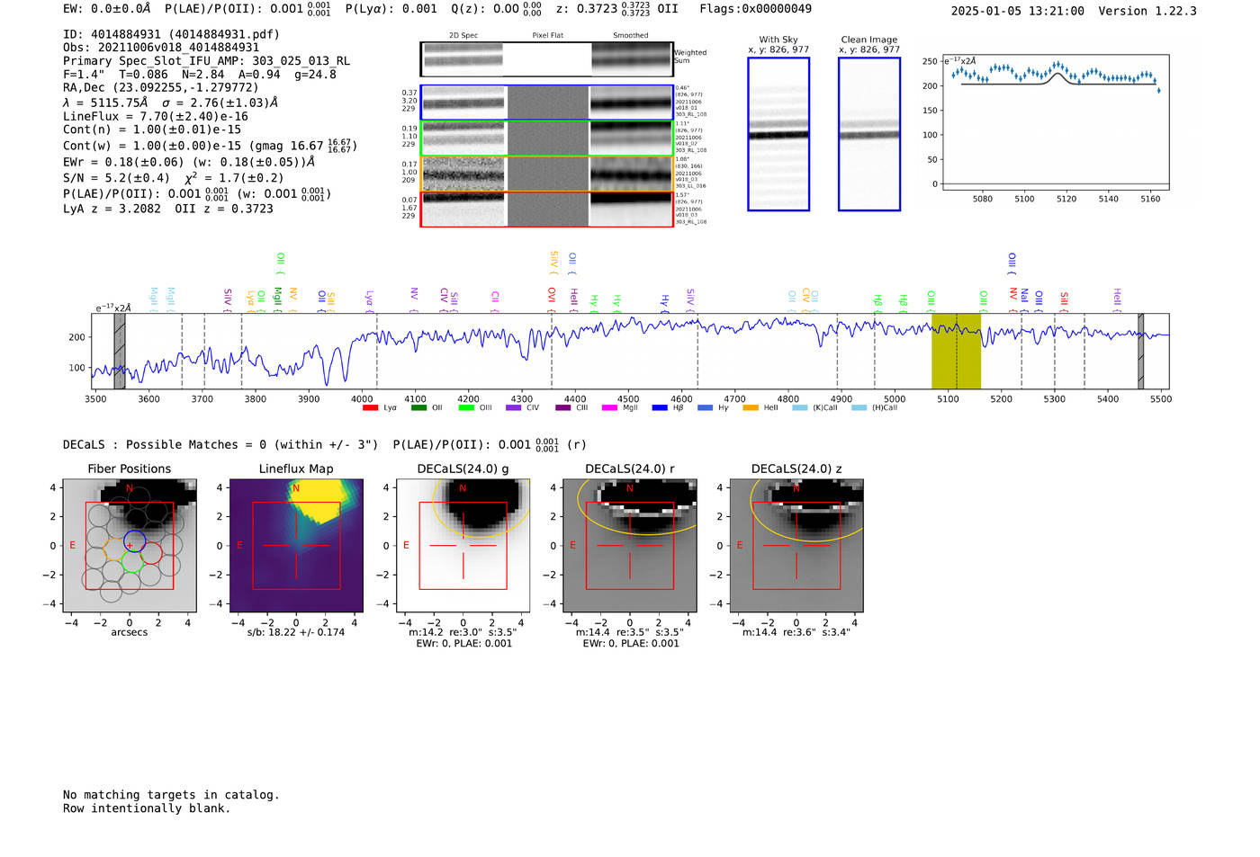Click the 'Obs: 20211006v018_4014884931' line
The image size is (1260, 857).
161,48
